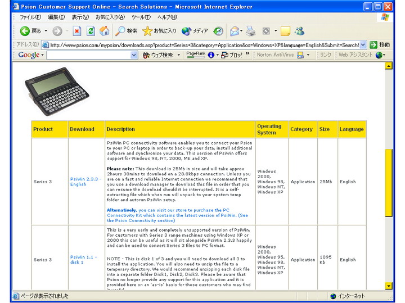Click the page URL in the address bar
The width and height of the screenshot is (405, 303).
point(204,45)
